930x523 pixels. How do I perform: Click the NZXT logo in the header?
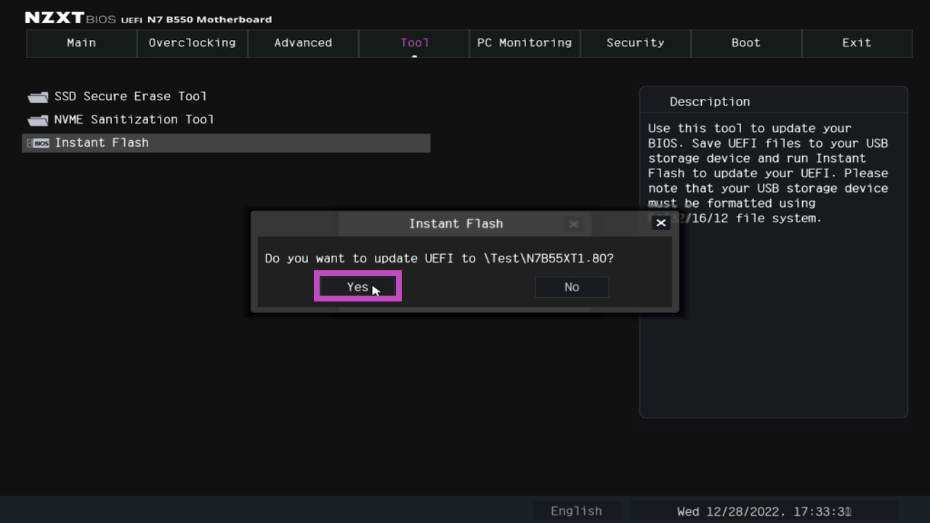[54, 17]
